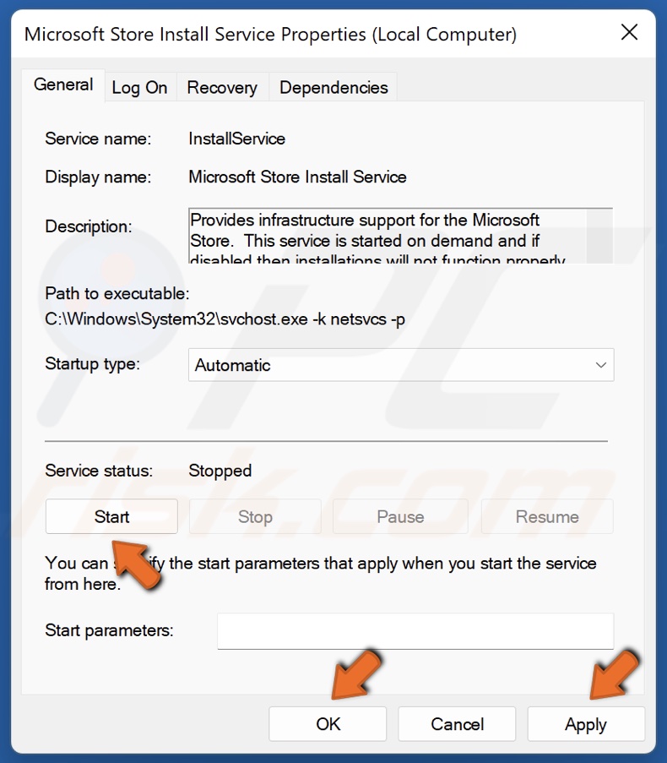View the Dependencies tab

click(x=333, y=86)
